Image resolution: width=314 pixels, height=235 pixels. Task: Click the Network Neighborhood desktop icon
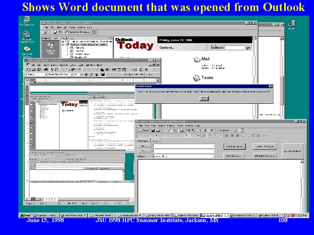click(27, 37)
